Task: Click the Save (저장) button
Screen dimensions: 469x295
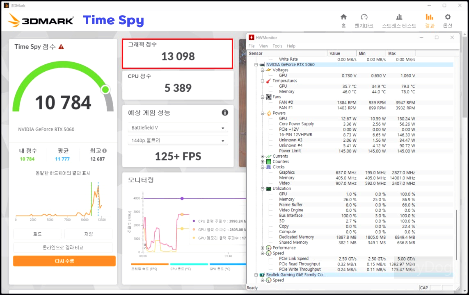Action: [x=89, y=234]
